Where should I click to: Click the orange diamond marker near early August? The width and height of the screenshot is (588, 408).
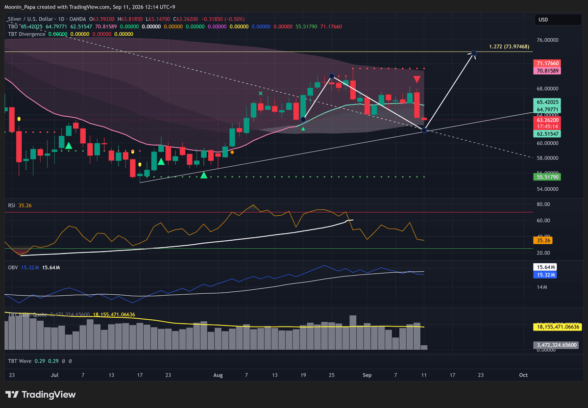(x=232, y=152)
